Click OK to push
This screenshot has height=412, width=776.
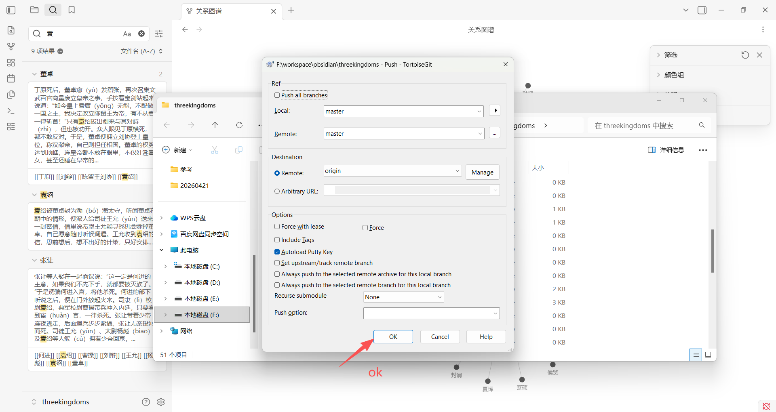coord(393,337)
